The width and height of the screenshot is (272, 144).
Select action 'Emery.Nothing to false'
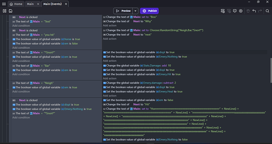coord(145,140)
